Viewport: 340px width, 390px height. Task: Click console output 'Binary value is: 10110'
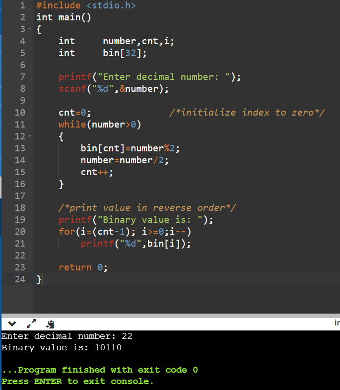point(62,347)
